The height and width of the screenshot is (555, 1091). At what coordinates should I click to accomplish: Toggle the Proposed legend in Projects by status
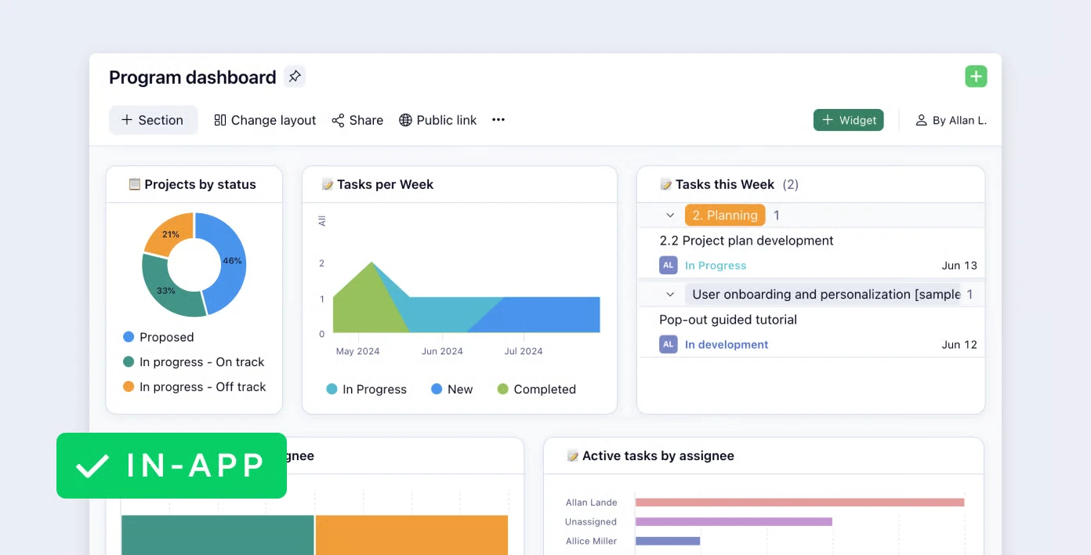coord(158,337)
